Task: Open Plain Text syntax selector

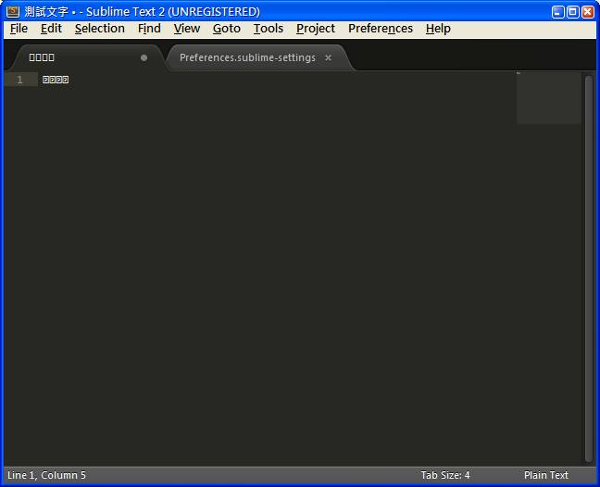Action: (x=546, y=475)
